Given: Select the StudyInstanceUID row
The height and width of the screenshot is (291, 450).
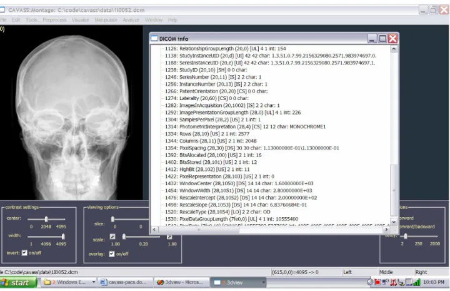Looking at the screenshot, I should 271,56.
